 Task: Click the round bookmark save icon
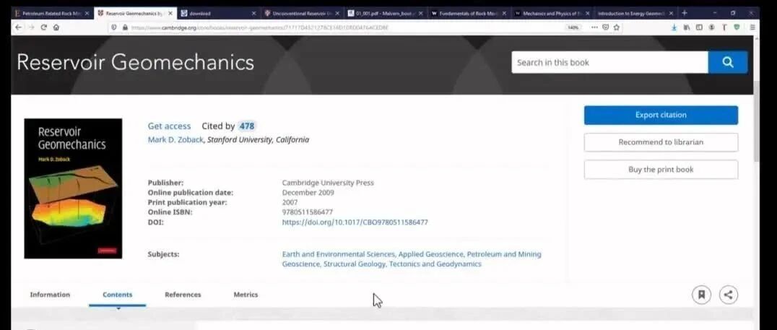coord(701,295)
